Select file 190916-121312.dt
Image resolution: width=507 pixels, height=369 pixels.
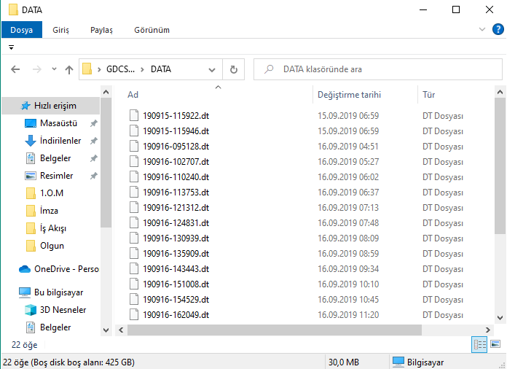(x=176, y=207)
